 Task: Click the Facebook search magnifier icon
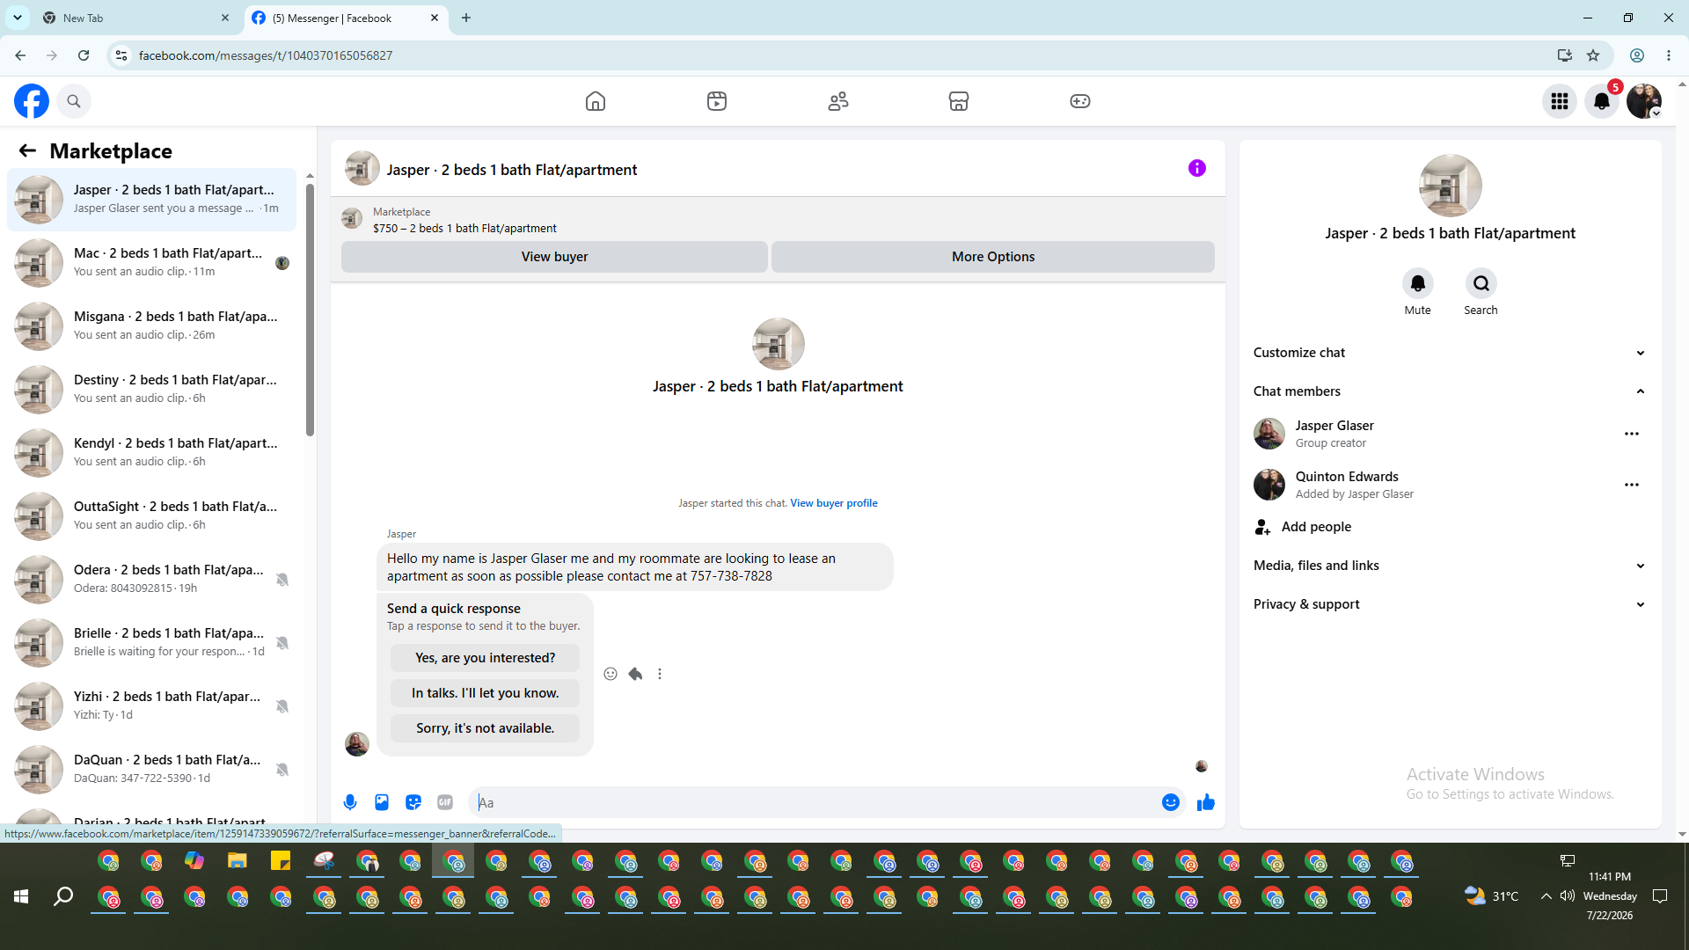[74, 101]
